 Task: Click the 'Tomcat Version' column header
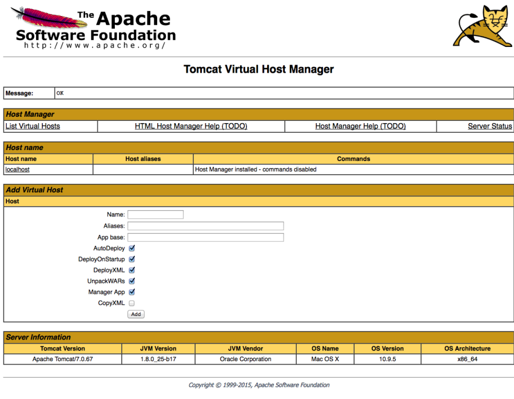point(63,349)
